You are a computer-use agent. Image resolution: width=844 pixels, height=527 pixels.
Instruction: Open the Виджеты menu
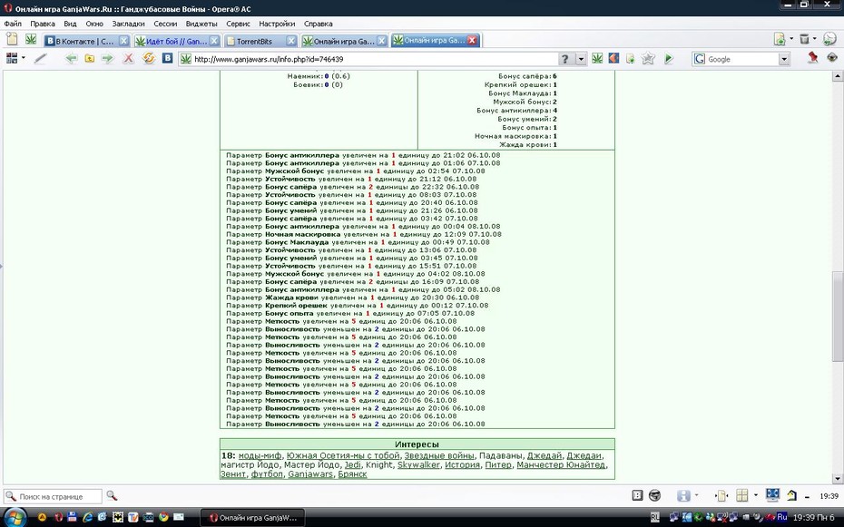[201, 24]
